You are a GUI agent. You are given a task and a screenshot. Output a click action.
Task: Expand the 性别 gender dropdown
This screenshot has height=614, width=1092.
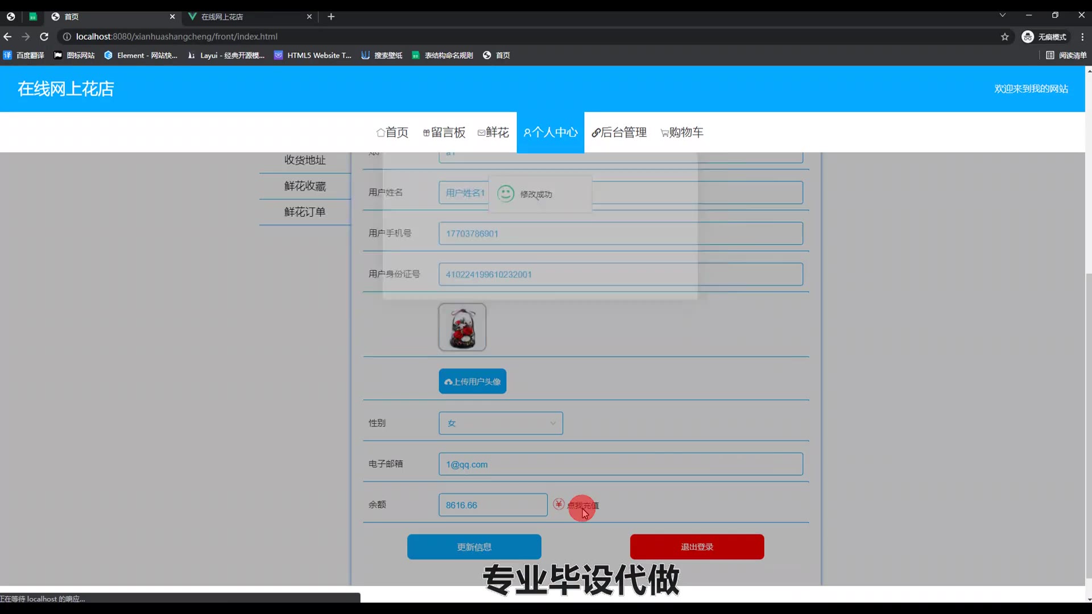point(500,423)
